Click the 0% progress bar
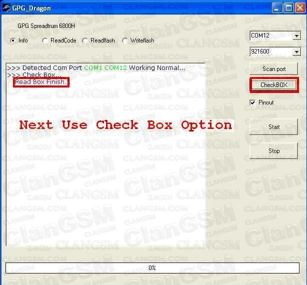 click(x=152, y=268)
